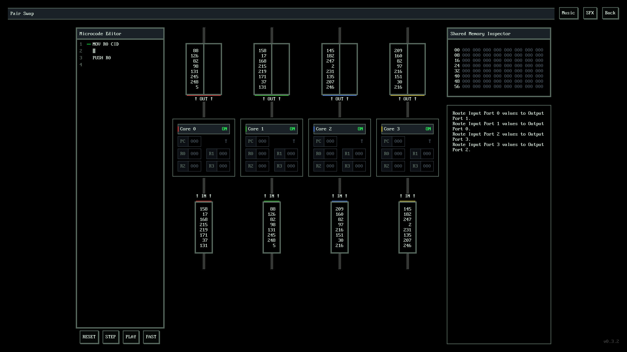Disable Core 1 via its ON toggle

click(292, 129)
